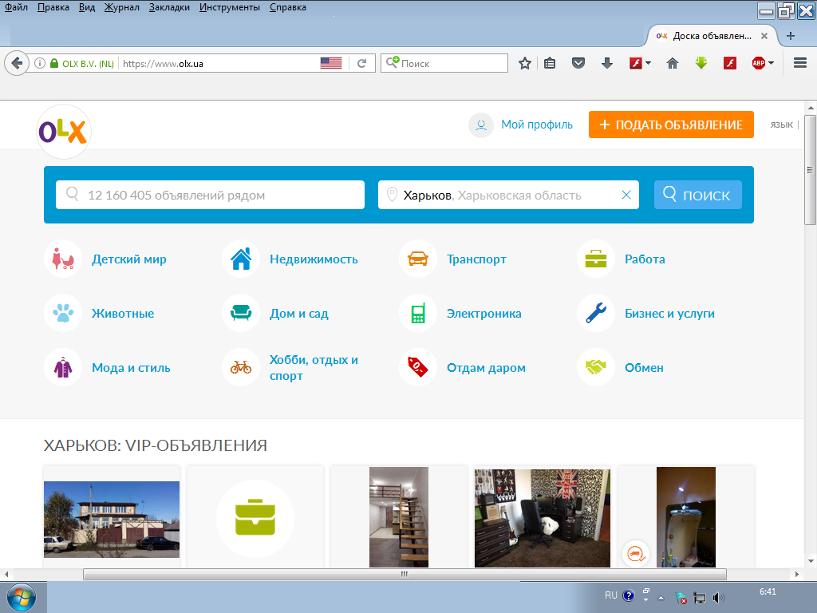This screenshot has width=817, height=613.
Task: Clear the Харьков location with the X
Action: pyautogui.click(x=626, y=195)
